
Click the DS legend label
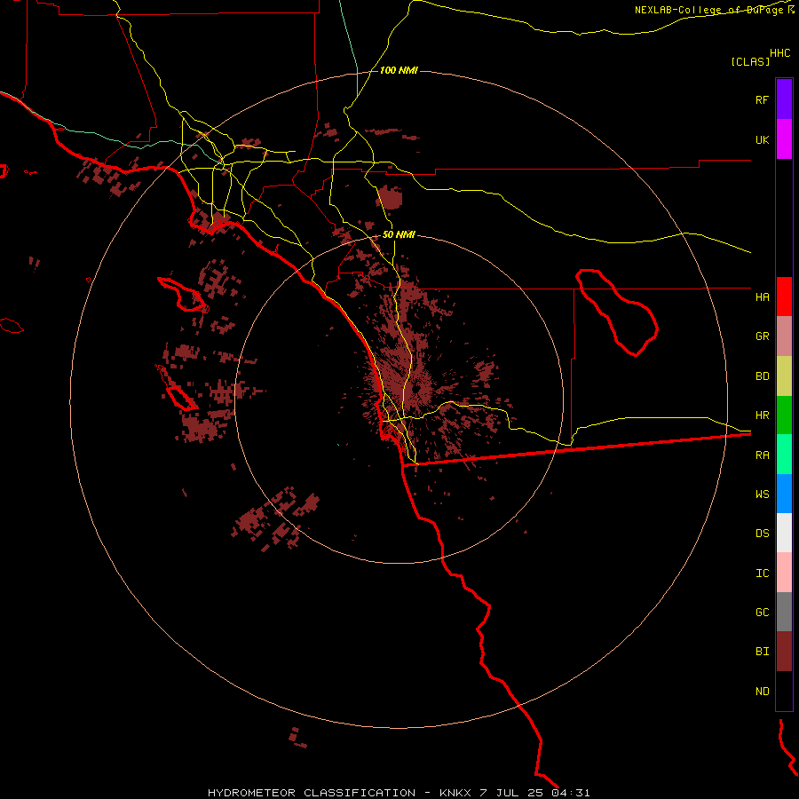click(x=762, y=533)
